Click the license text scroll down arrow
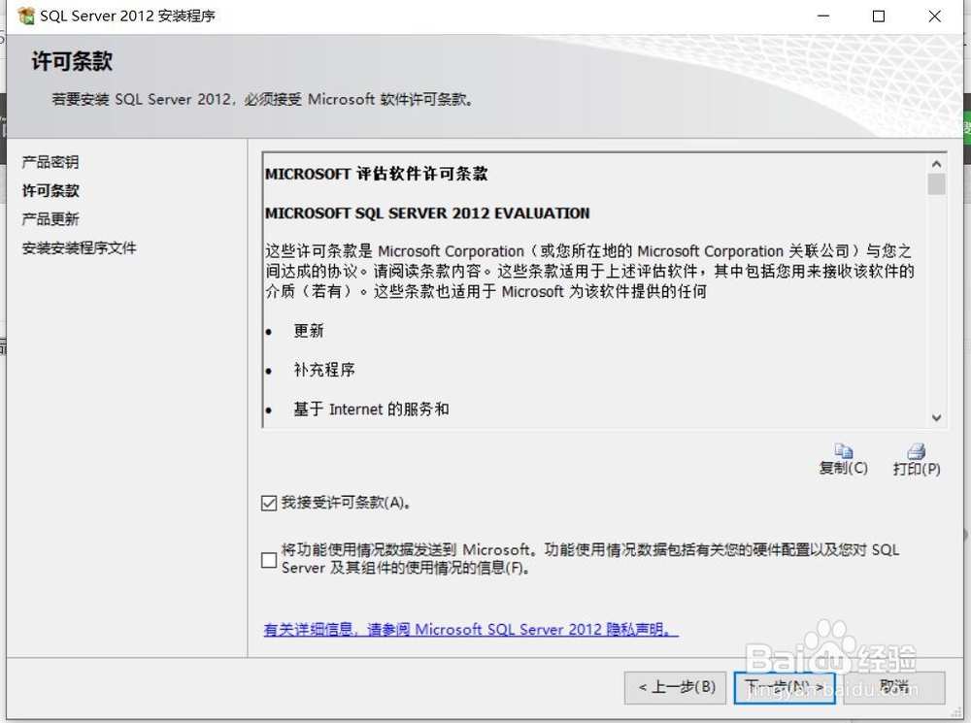971x723 pixels. tap(936, 418)
